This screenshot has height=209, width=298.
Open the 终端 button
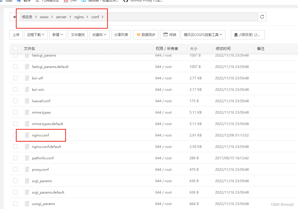point(169,35)
